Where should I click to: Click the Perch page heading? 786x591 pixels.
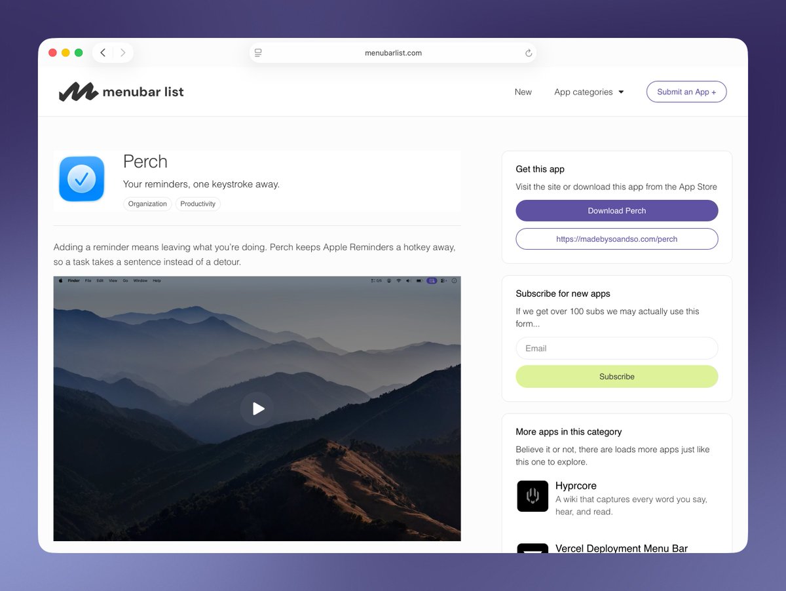click(145, 162)
